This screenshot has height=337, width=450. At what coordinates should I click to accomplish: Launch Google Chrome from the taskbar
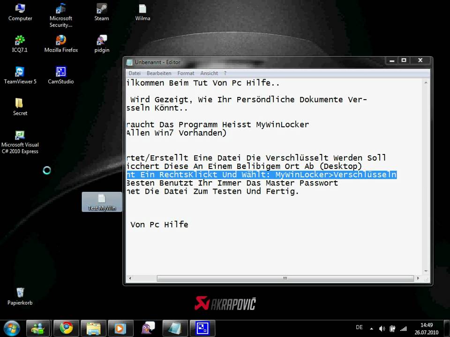pos(66,329)
